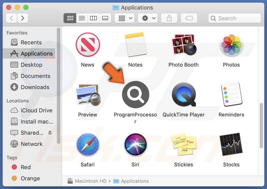Select Downloads in the sidebar
Image resolution: width=267 pixels, height=189 pixels.
pos(35,87)
